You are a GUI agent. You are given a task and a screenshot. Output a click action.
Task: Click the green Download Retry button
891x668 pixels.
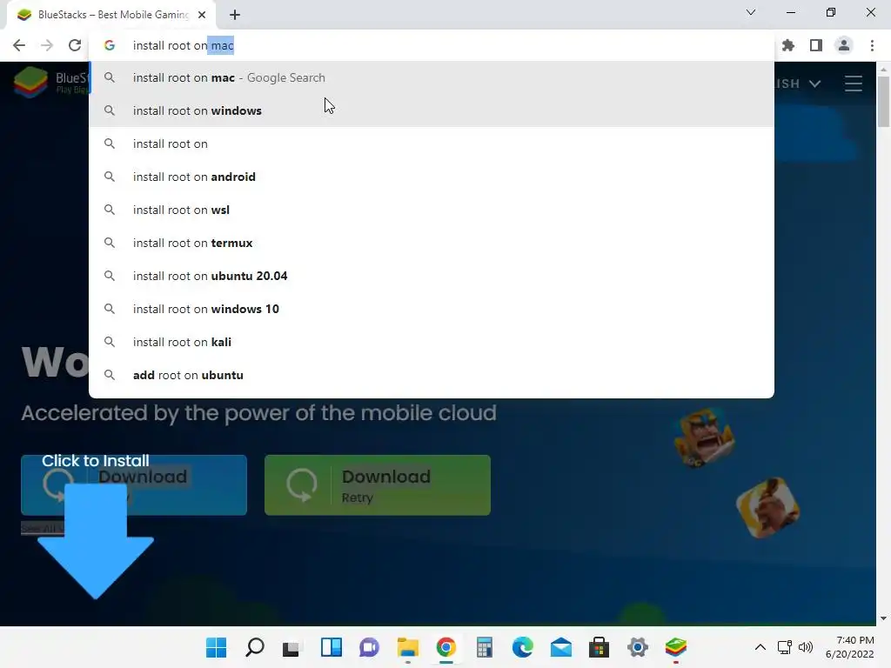click(x=378, y=485)
